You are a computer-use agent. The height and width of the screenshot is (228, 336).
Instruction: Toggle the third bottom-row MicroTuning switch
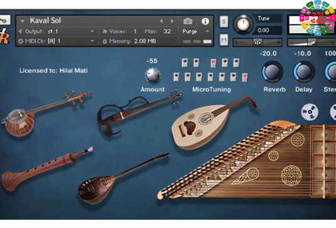[199, 77]
